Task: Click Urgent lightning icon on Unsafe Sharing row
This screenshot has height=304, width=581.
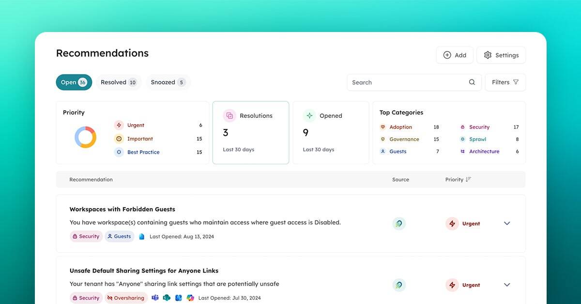Action: pyautogui.click(x=452, y=285)
